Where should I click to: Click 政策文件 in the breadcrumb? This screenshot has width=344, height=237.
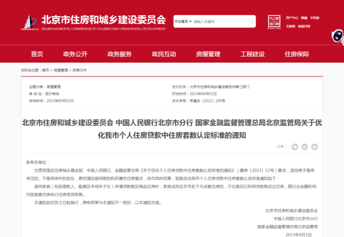click(79, 70)
